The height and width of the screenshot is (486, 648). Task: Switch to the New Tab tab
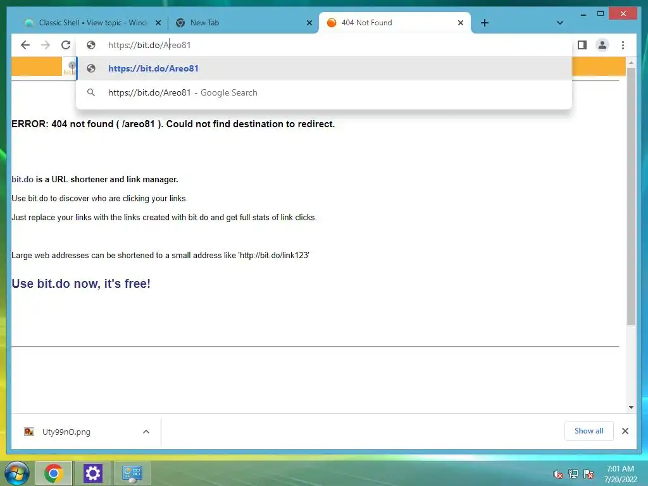coord(244,23)
